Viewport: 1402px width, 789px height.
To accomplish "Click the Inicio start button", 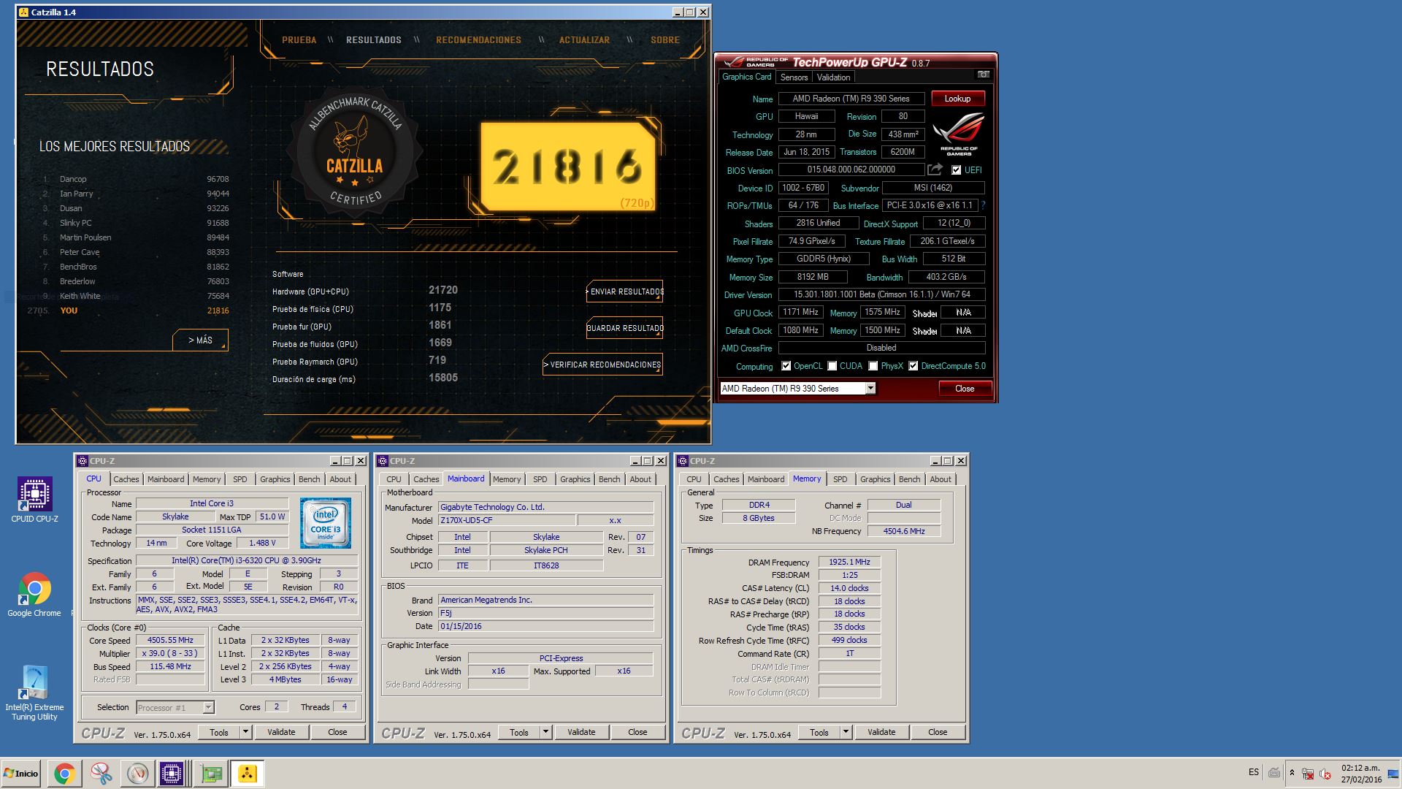I will (x=21, y=773).
